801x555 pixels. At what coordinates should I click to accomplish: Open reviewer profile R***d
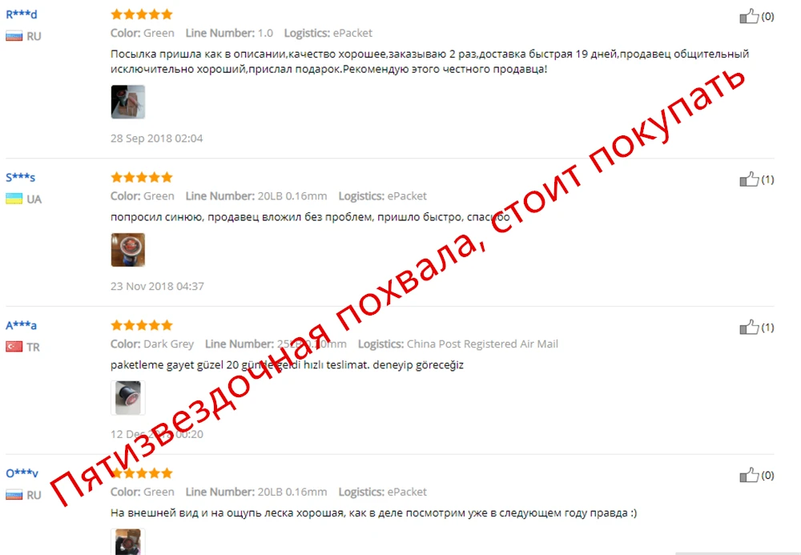click(x=22, y=14)
